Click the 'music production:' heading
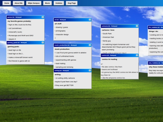Screen dimensions: 163x122 point(62,49)
